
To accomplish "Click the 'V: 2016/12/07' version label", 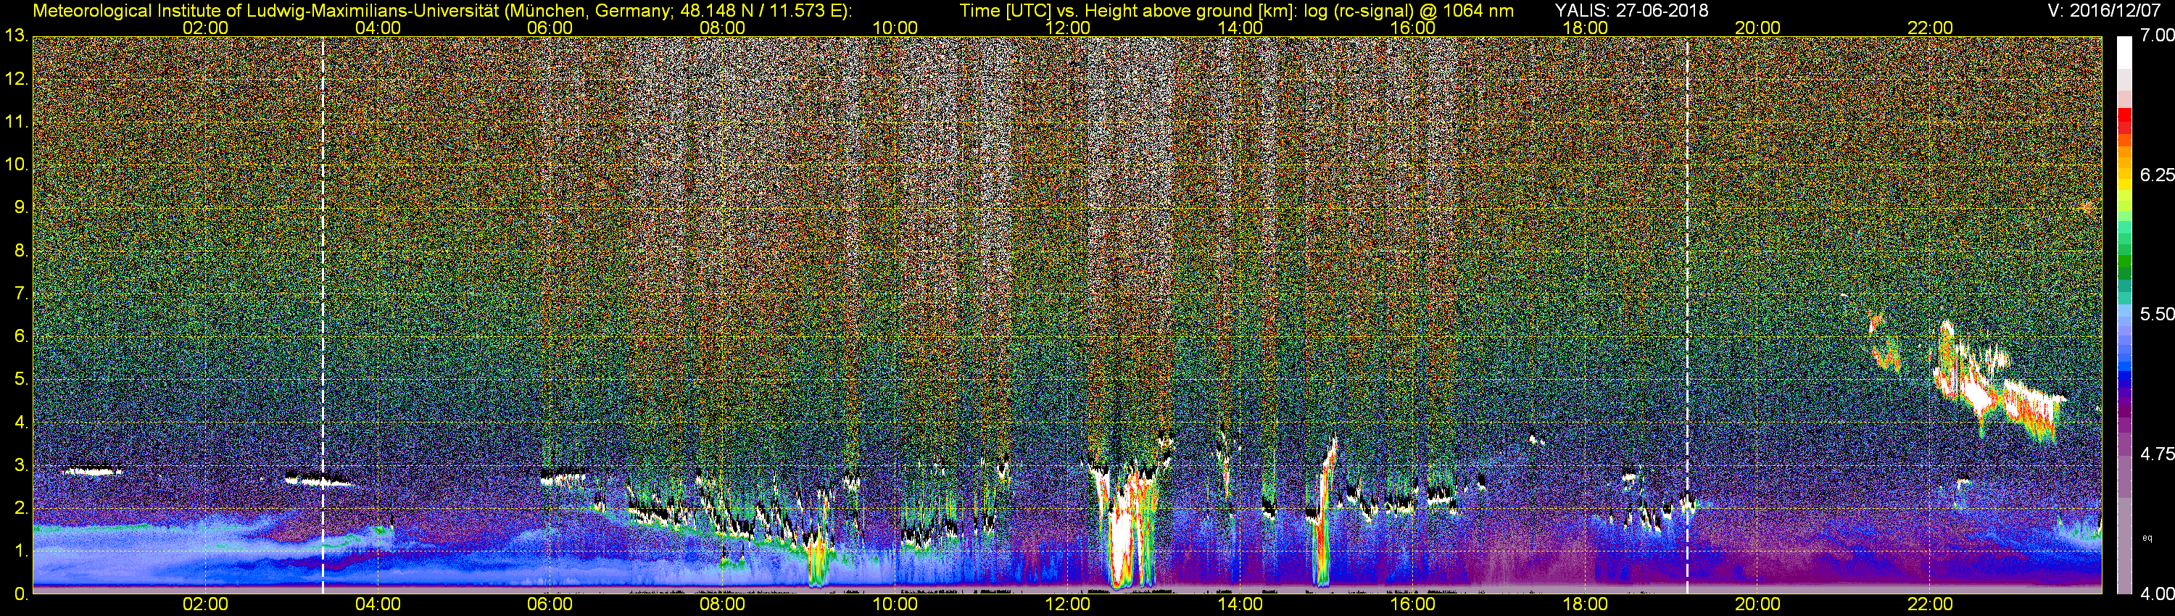I will coord(2102,11).
